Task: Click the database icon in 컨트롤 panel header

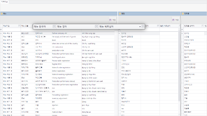Action: click(183, 14)
